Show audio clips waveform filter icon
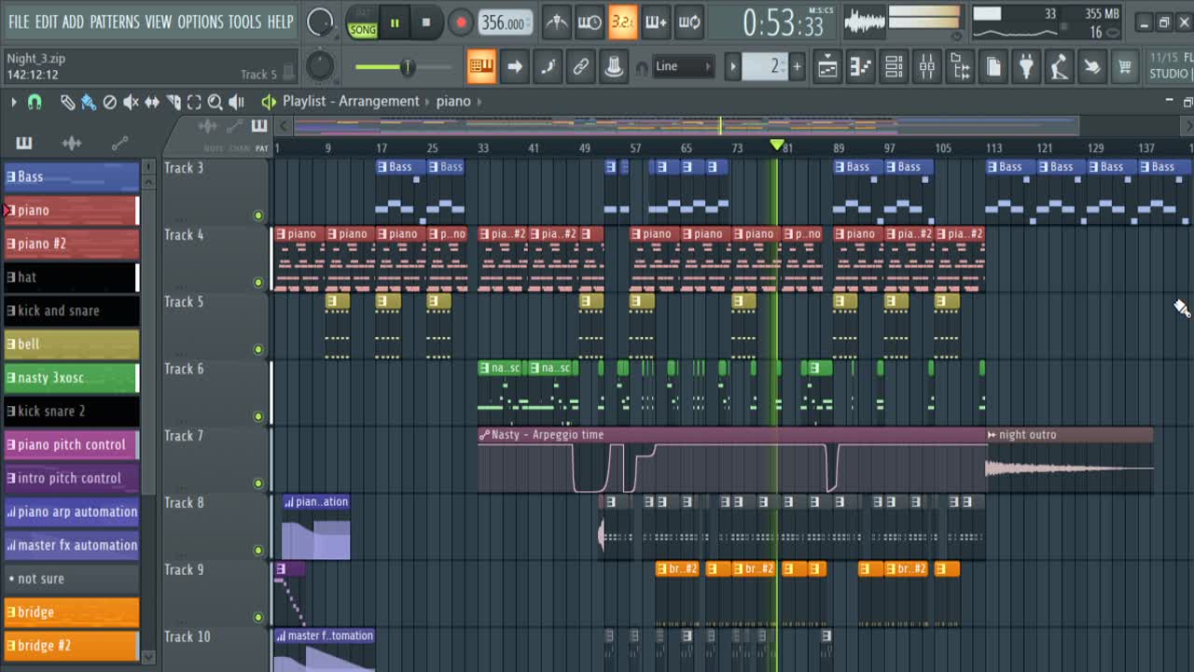Viewport: 1194px width, 672px height. click(x=72, y=143)
